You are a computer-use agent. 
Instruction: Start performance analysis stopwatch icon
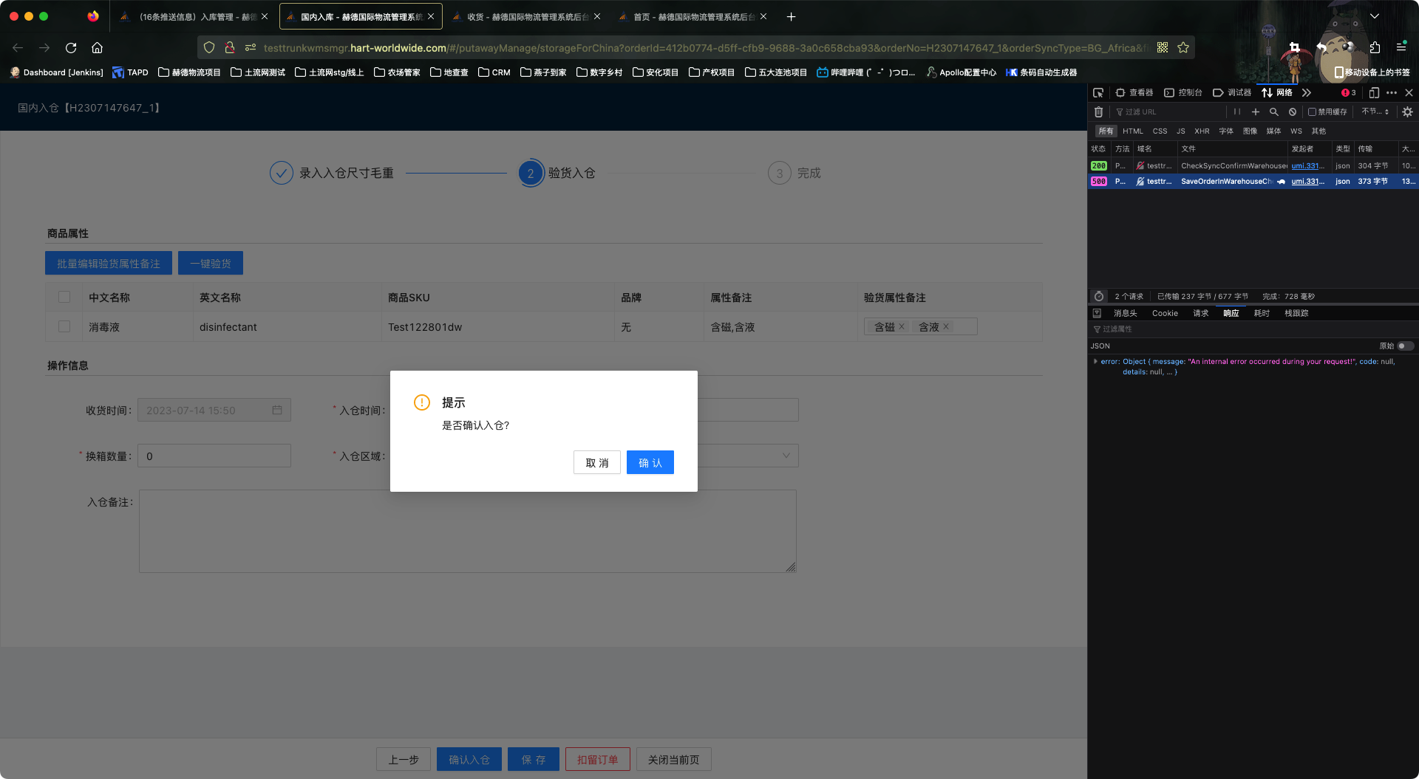pyautogui.click(x=1099, y=296)
